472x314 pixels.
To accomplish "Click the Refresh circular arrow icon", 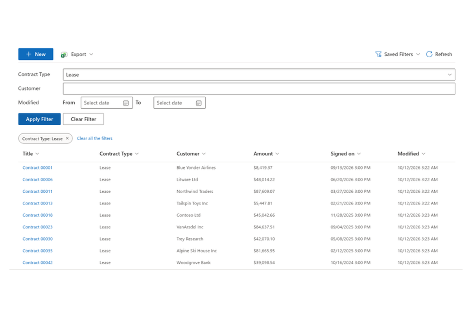I will coord(429,54).
